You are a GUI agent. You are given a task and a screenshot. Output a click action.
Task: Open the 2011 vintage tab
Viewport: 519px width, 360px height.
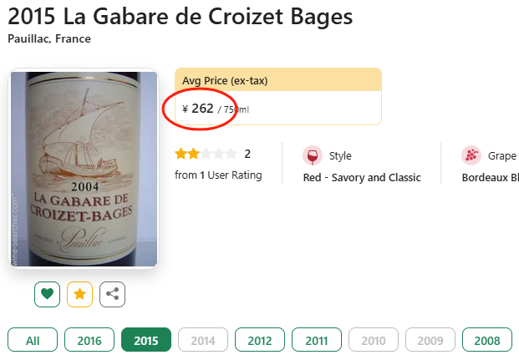coord(317,341)
